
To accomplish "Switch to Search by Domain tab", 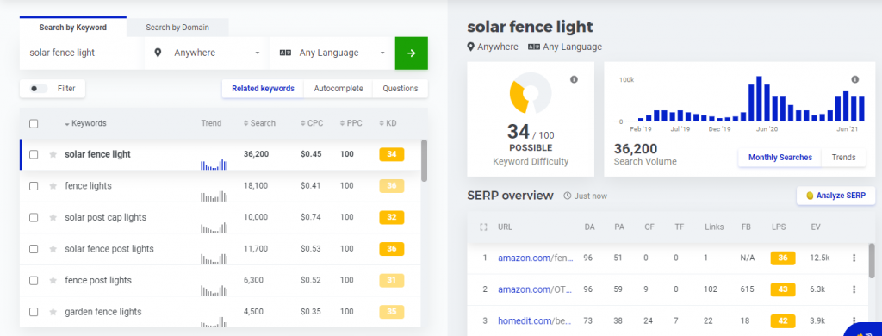I will coord(177,27).
